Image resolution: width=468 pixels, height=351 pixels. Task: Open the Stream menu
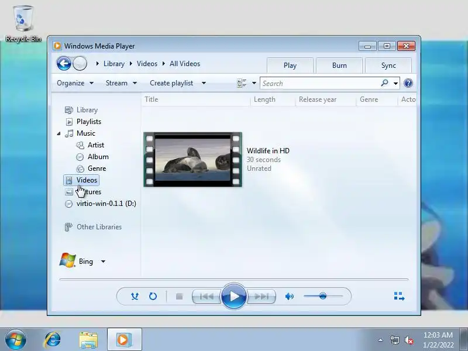122,83
